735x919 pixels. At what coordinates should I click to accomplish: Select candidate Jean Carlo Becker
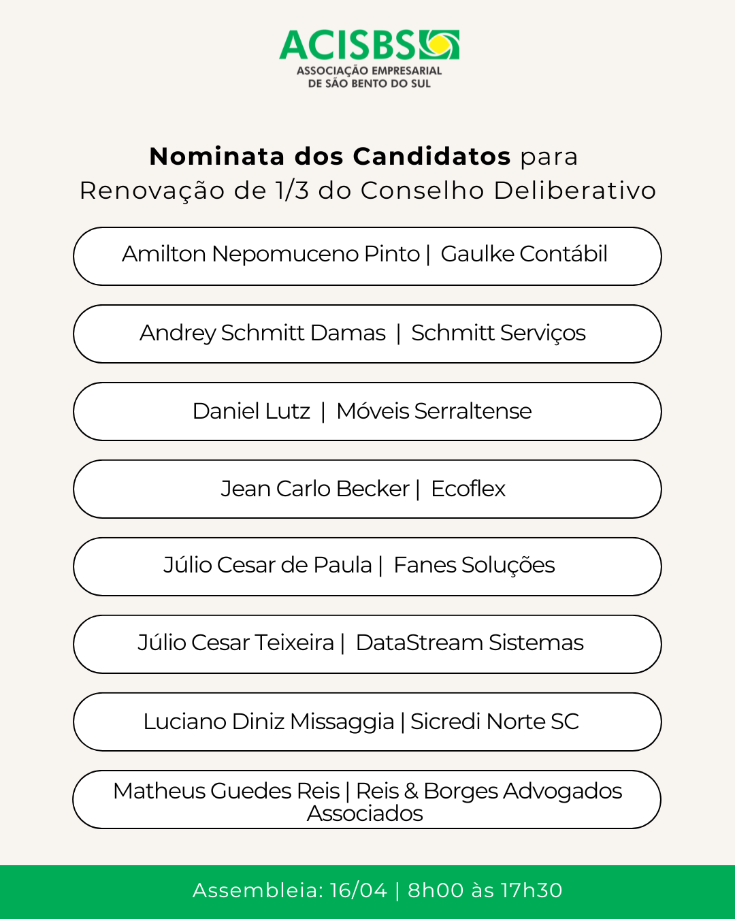pos(315,489)
